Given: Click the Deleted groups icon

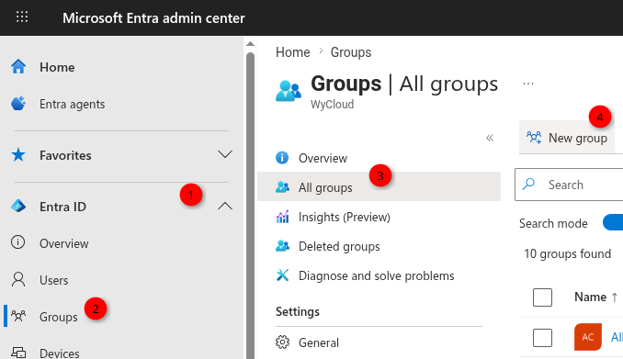Looking at the screenshot, I should [x=282, y=246].
